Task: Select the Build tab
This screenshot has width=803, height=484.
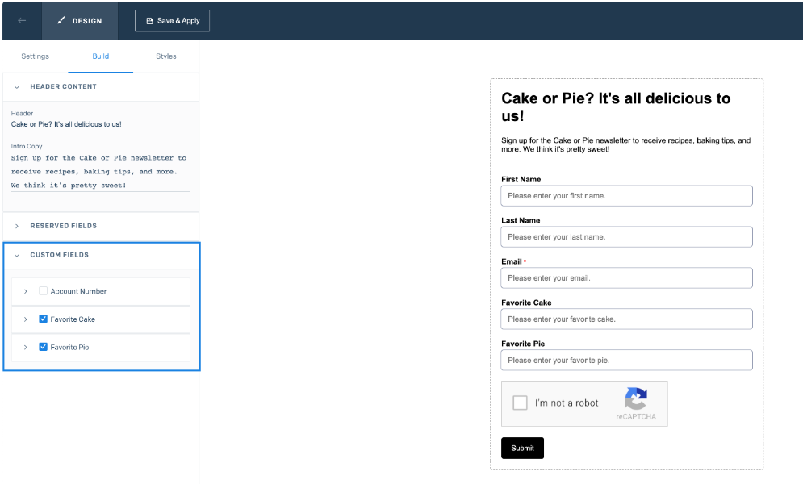Action: [100, 56]
